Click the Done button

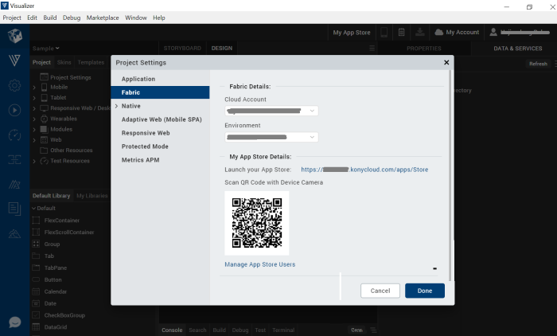tap(424, 291)
